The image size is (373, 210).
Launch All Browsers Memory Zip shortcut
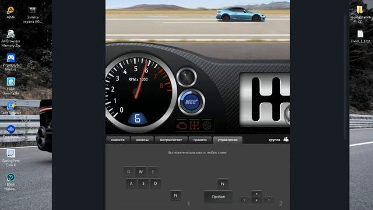(x=10, y=38)
